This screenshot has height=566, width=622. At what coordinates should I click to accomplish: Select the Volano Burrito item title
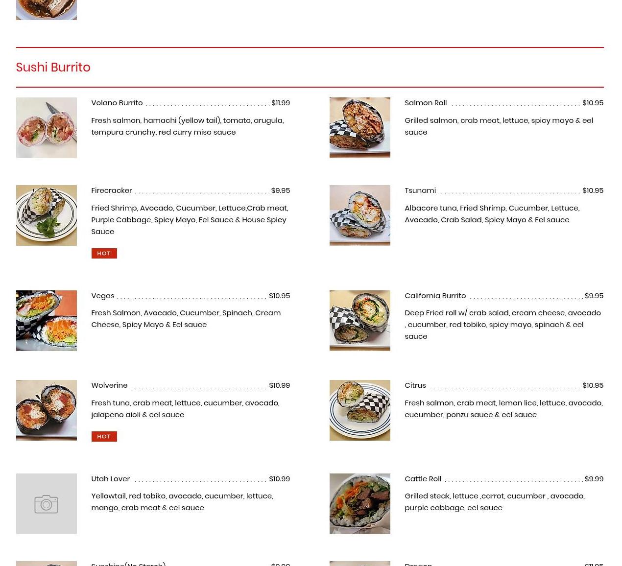pyautogui.click(x=117, y=103)
